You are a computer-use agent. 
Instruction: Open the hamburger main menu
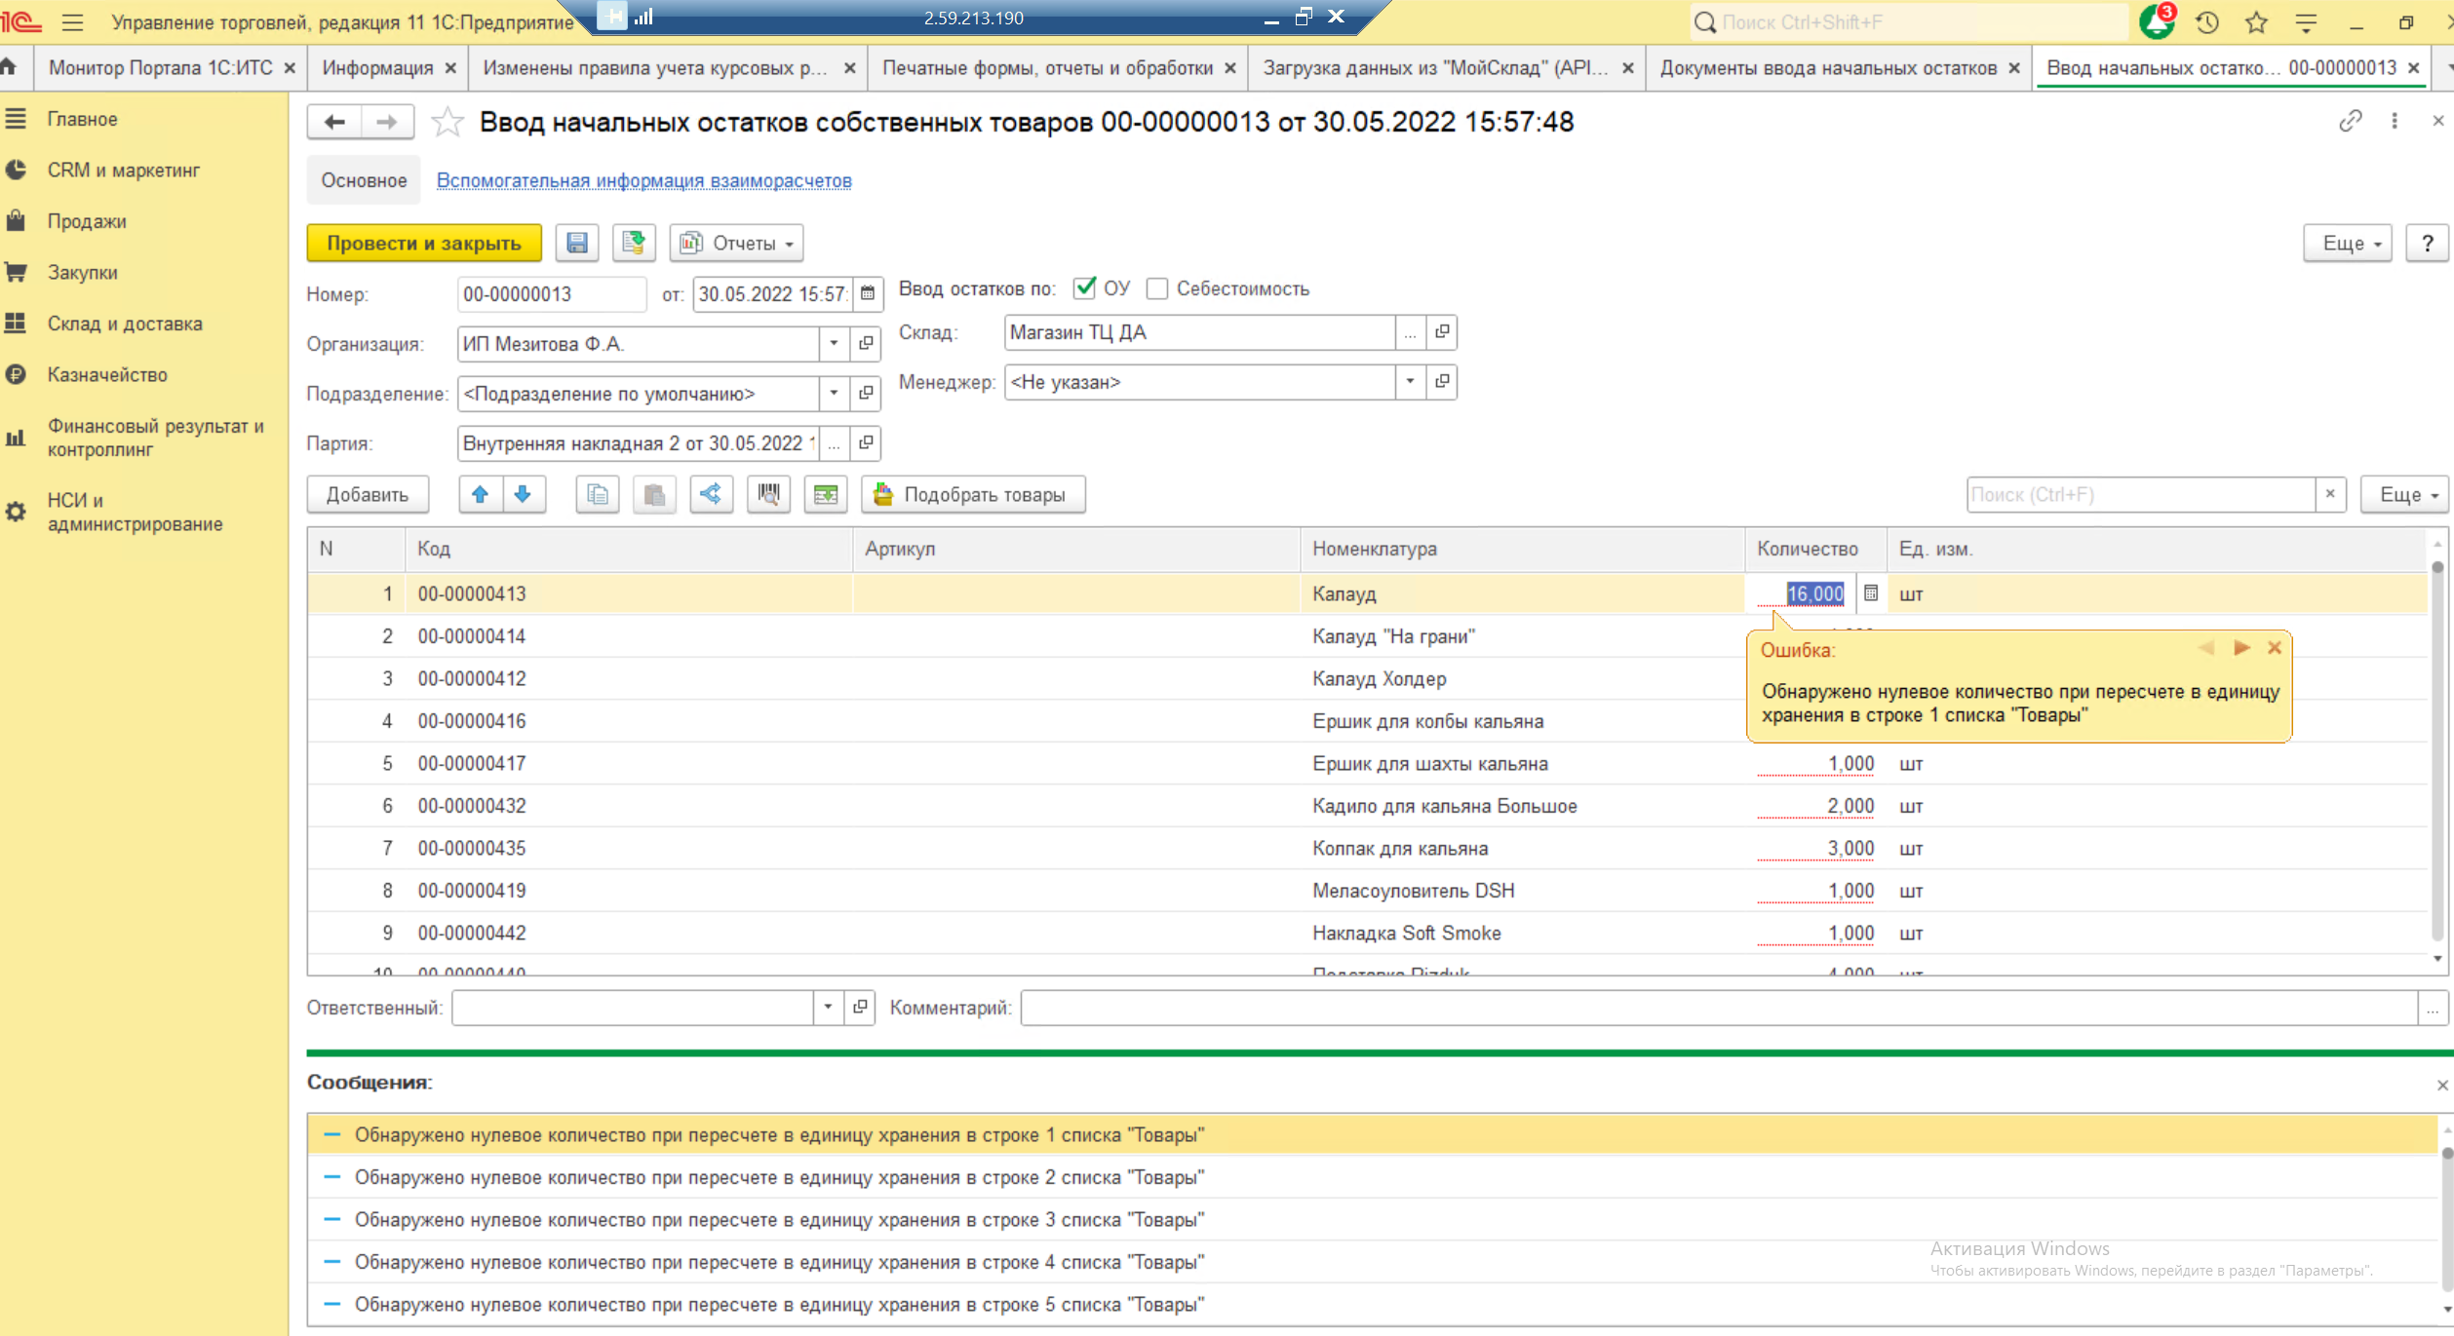coord(73,21)
